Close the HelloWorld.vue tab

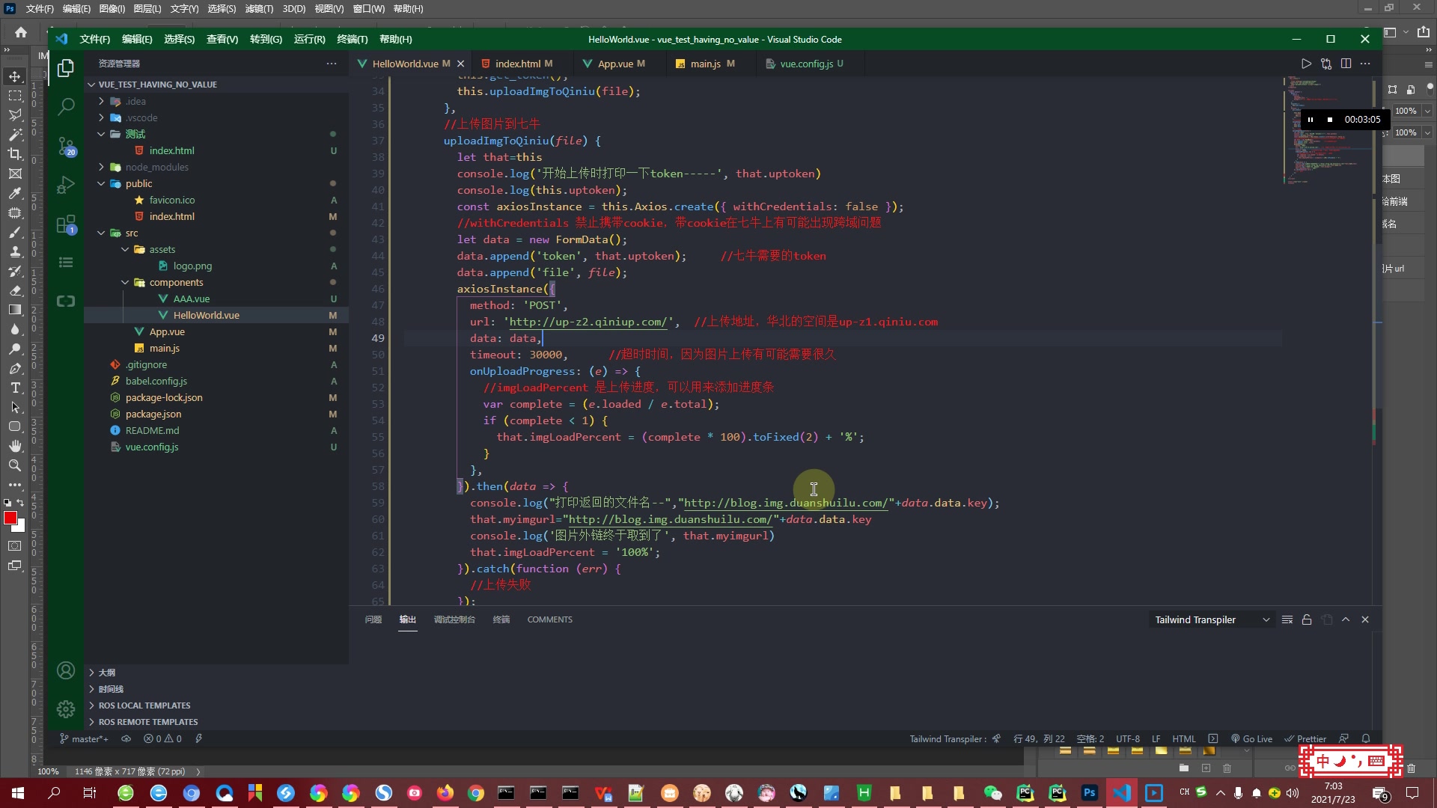[x=461, y=64]
